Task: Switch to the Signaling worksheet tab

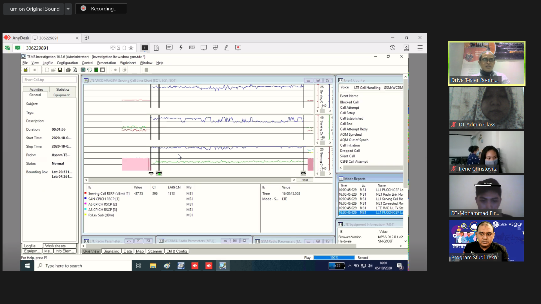Action: point(111,251)
